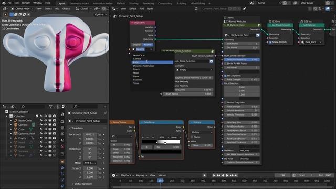Open the Multiply operation dropdown

202,132
